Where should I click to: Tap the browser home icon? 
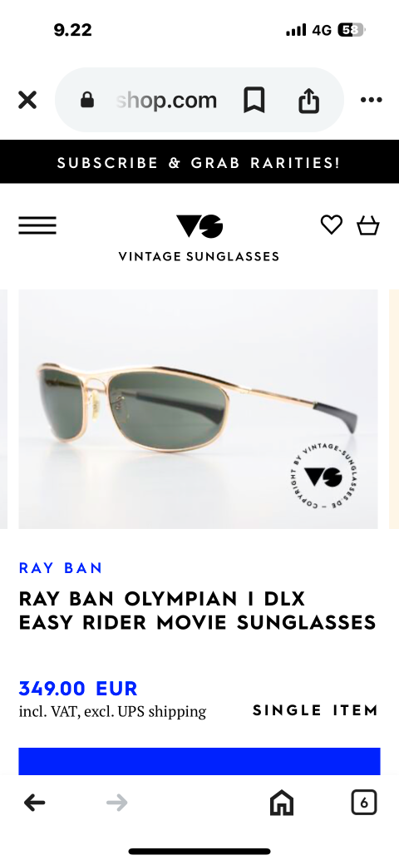[x=282, y=803]
